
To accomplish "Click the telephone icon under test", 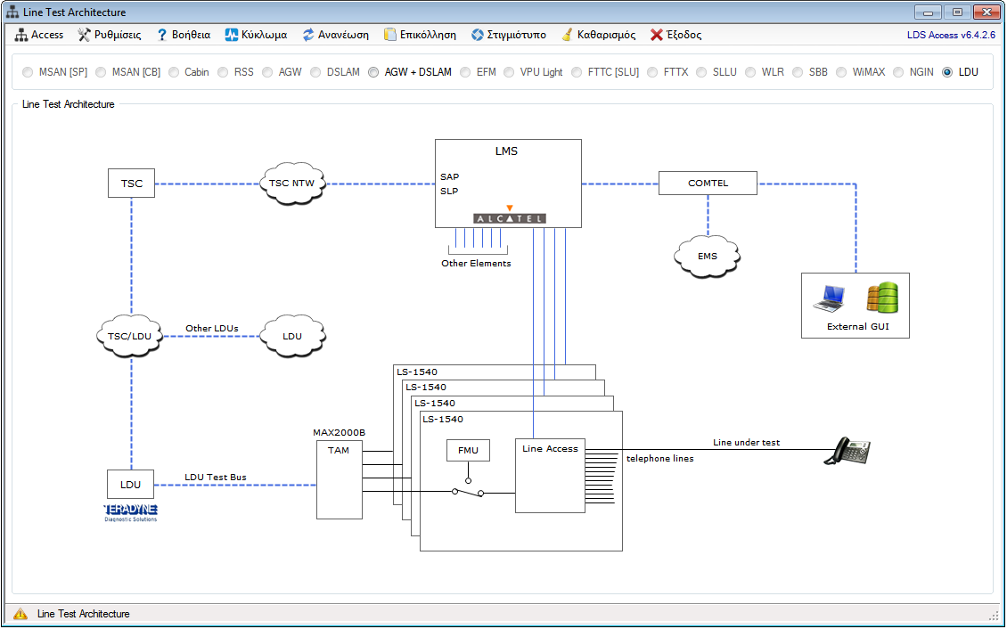I will pyautogui.click(x=847, y=451).
